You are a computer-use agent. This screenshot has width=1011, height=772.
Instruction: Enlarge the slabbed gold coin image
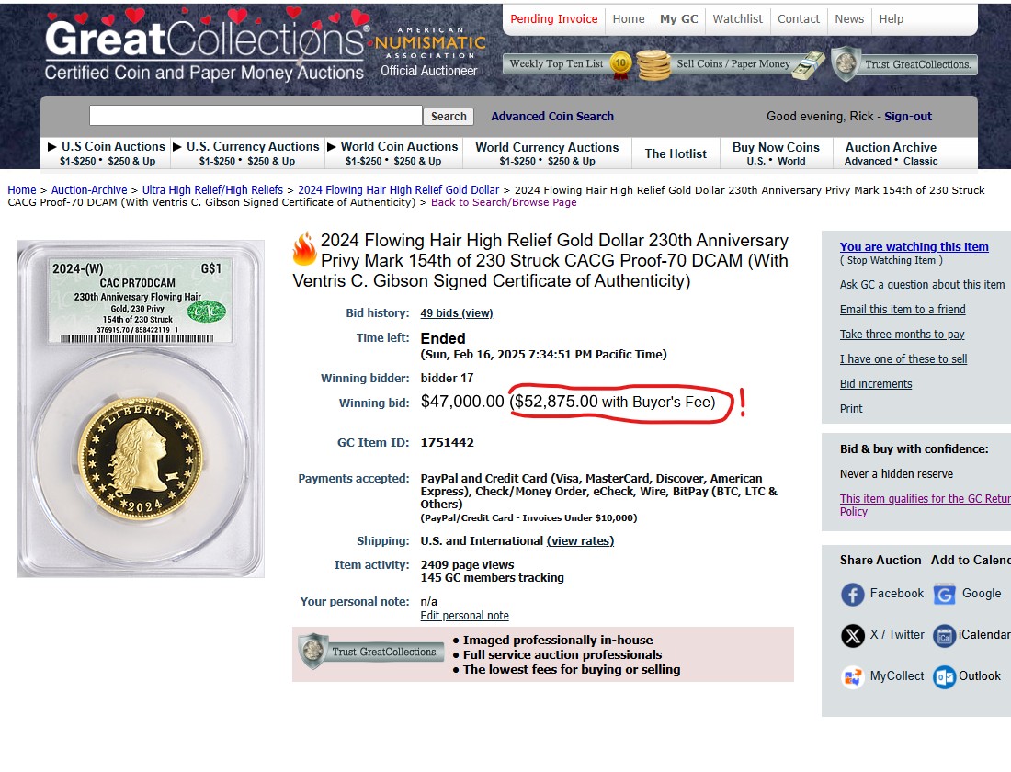(x=141, y=409)
